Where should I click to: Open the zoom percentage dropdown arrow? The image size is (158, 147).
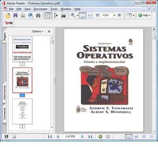115,15
